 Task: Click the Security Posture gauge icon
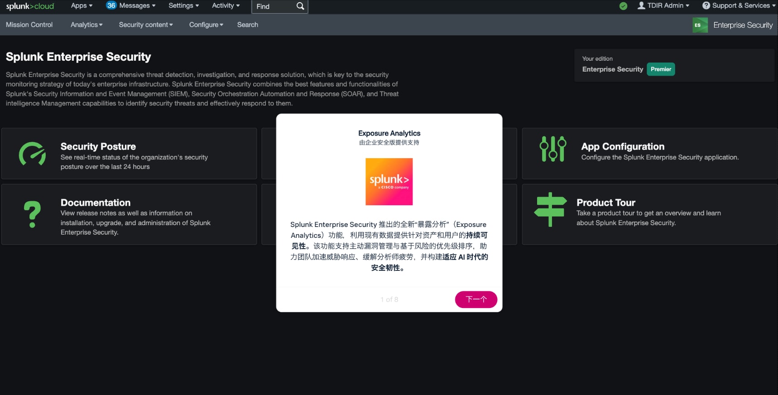click(x=32, y=154)
